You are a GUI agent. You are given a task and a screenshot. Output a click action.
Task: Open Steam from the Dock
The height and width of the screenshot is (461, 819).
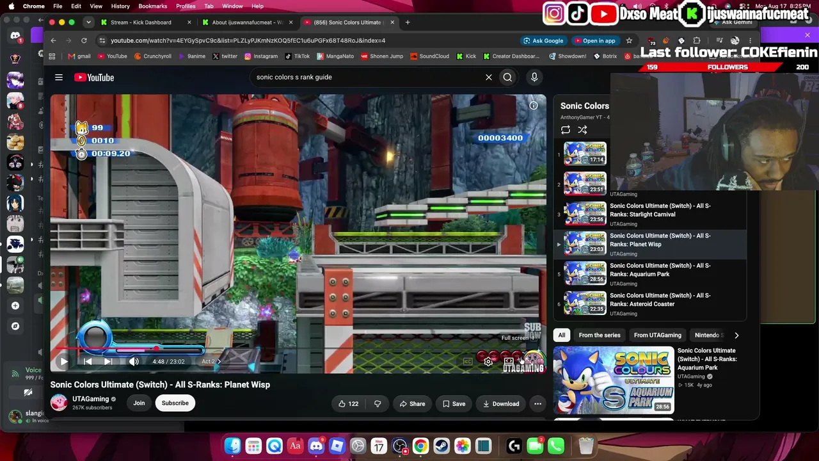pos(441,446)
